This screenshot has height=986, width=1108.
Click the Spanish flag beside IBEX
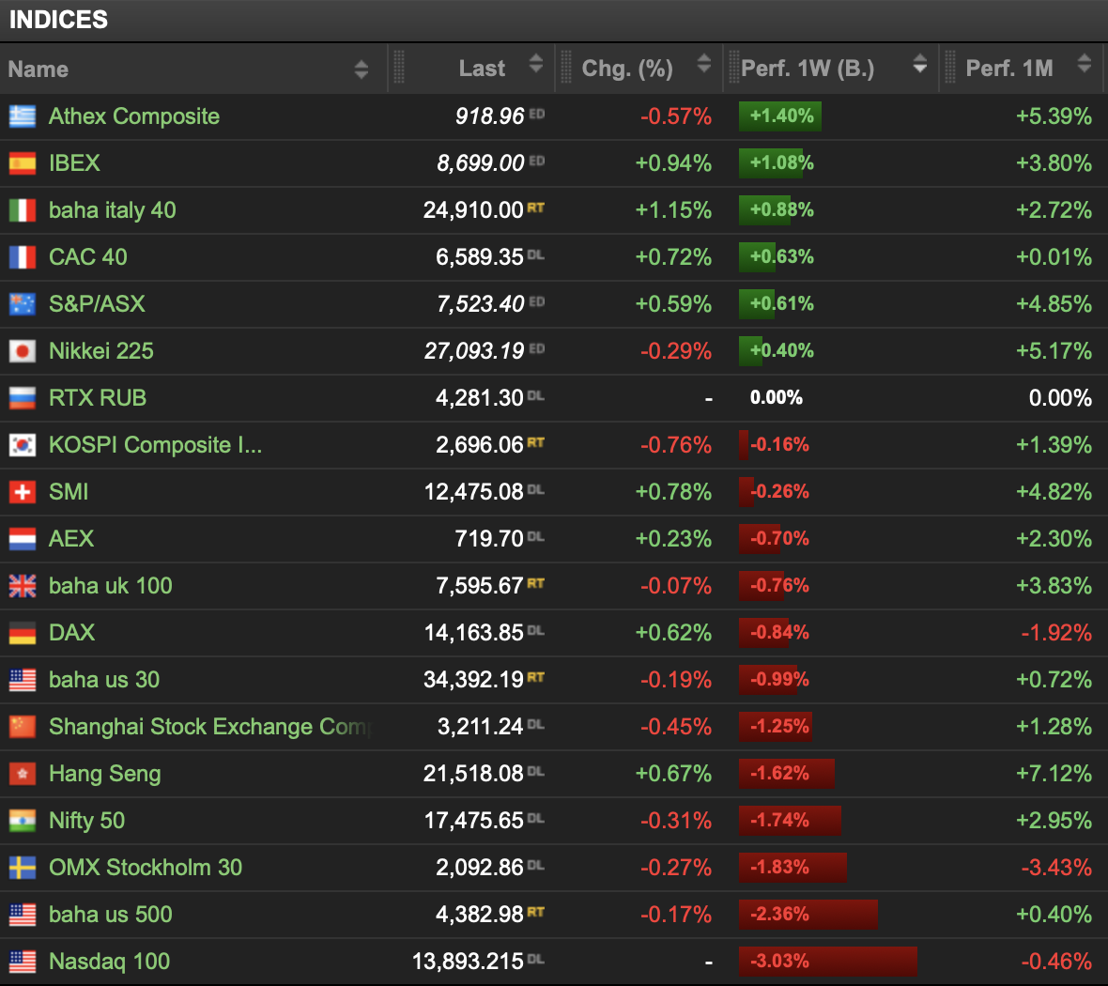coord(23,163)
